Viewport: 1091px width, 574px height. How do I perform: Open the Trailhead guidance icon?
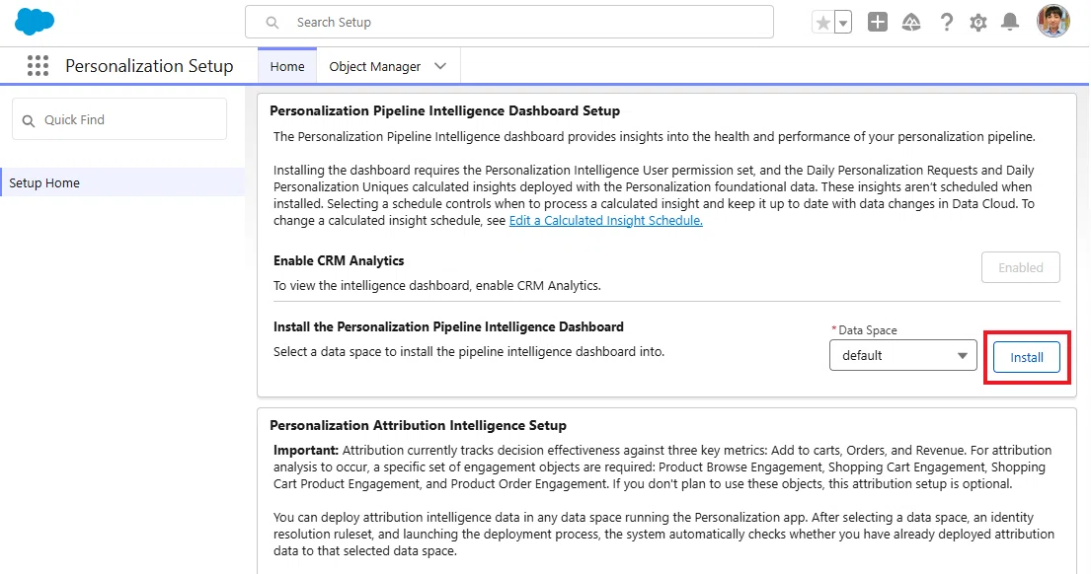click(910, 23)
